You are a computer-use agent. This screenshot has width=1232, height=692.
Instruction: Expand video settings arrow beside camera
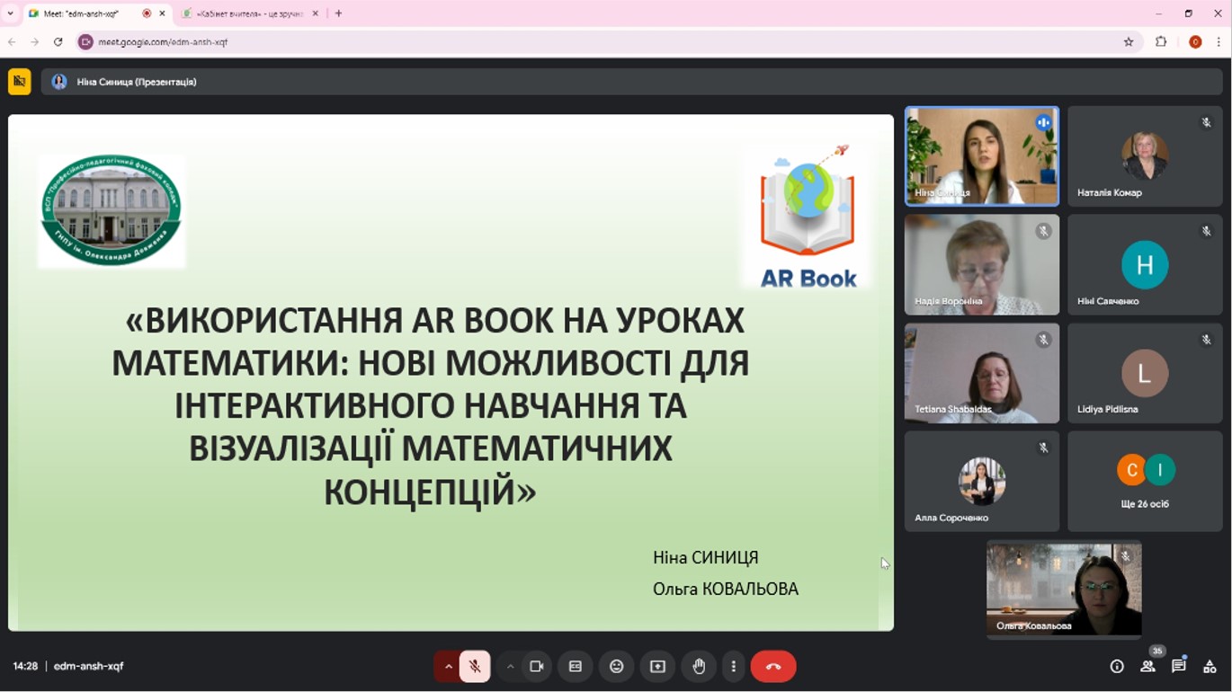coord(510,666)
